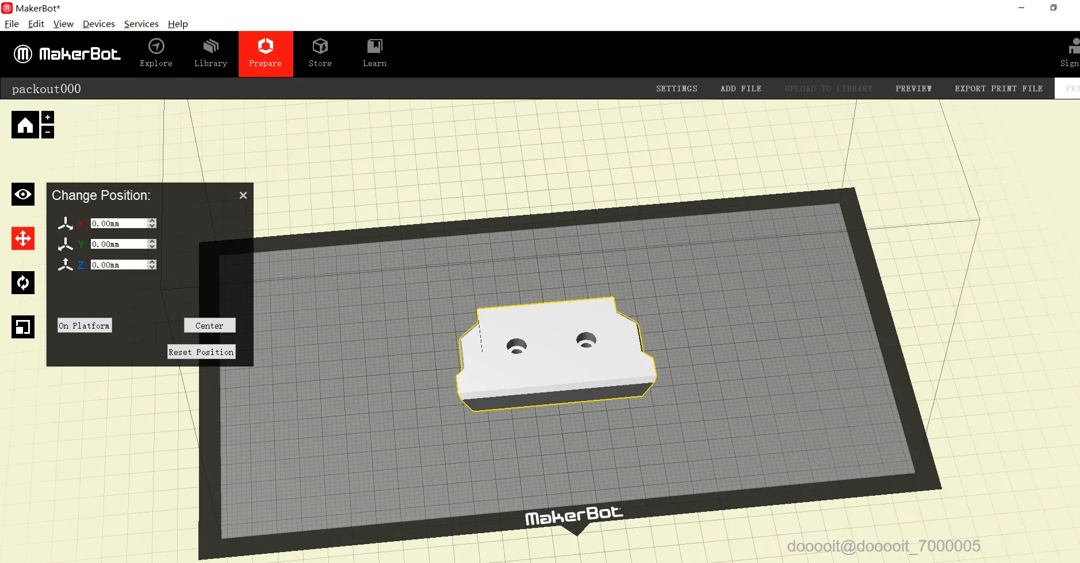Increase the Z position stepper

click(152, 262)
